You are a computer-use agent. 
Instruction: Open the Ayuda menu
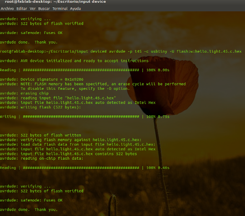[75, 9]
